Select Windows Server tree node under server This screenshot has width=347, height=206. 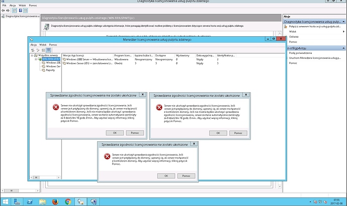[53, 66]
